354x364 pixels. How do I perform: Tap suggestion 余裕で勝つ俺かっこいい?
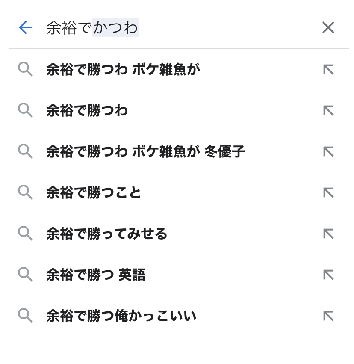121,316
